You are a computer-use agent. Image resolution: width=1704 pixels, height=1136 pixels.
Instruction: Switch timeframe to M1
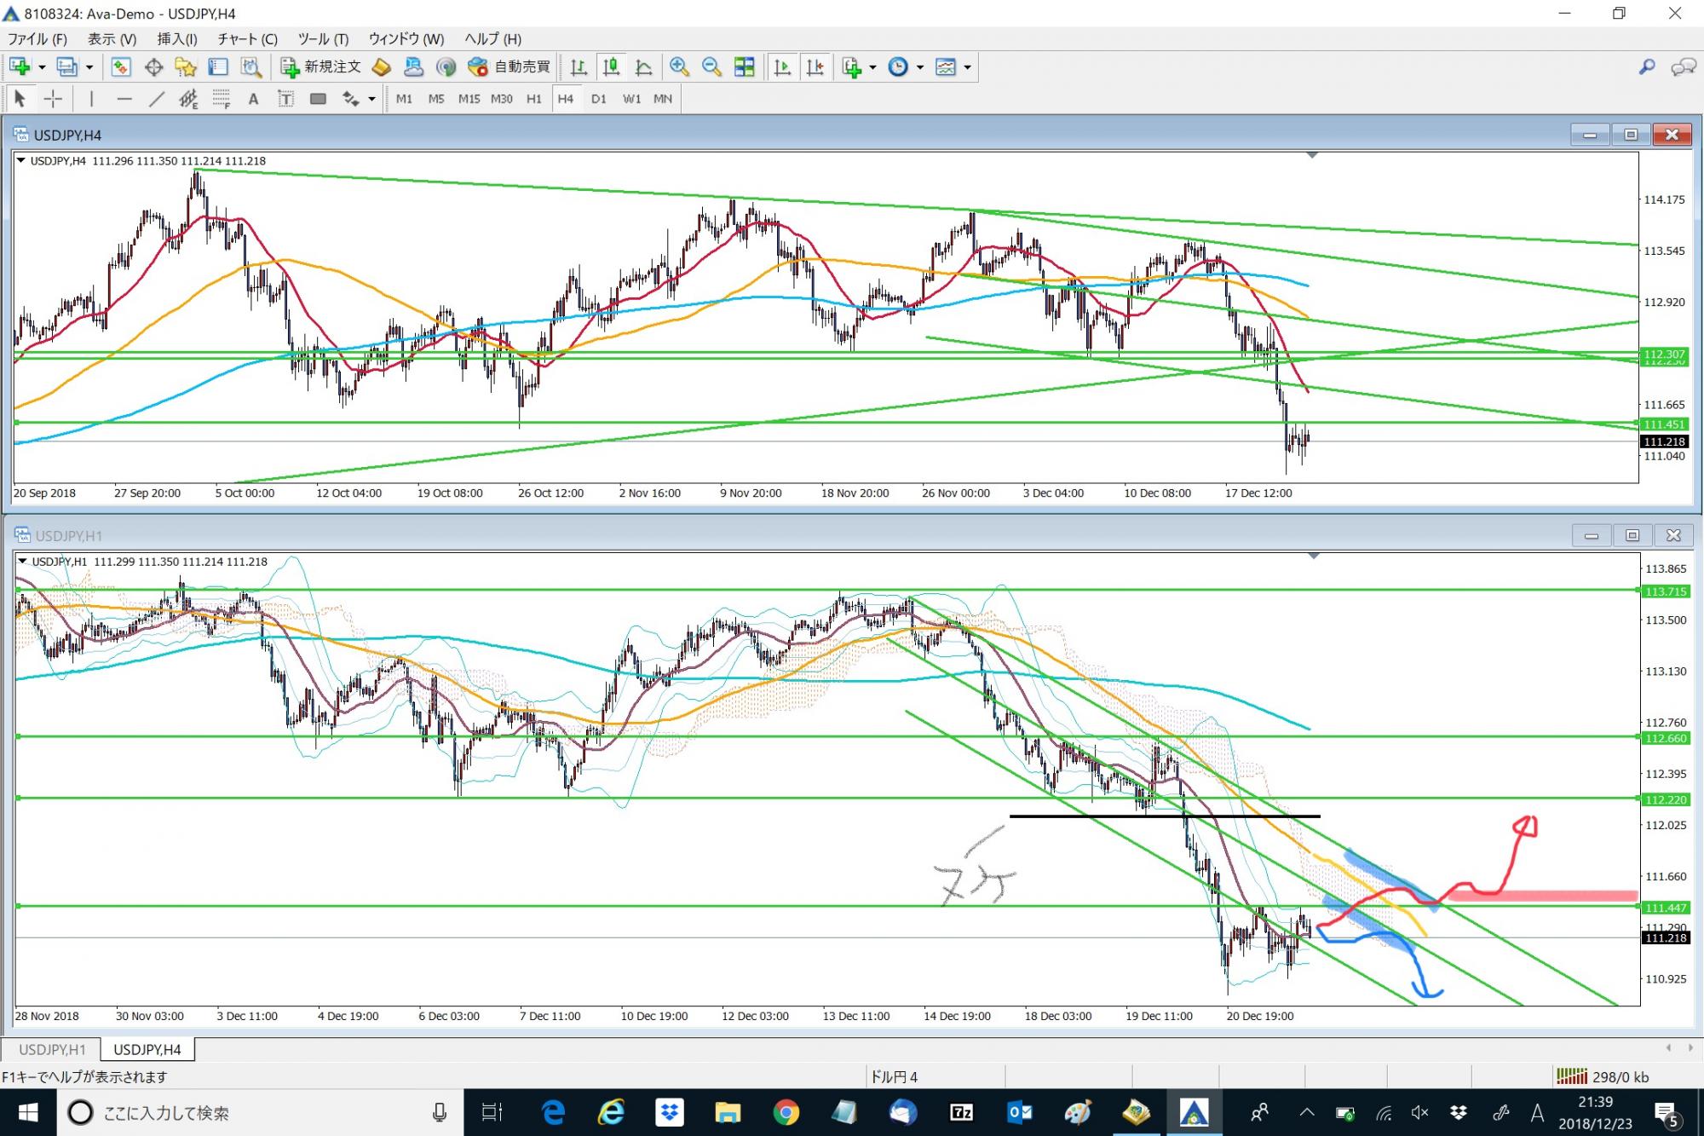(404, 99)
